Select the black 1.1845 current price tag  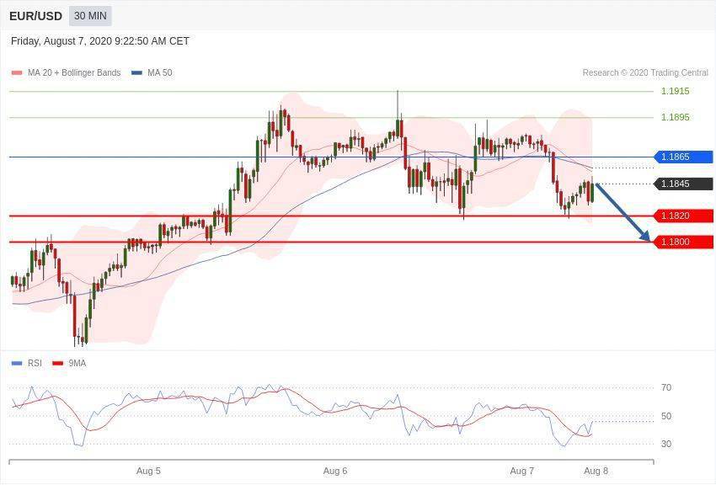(x=683, y=184)
